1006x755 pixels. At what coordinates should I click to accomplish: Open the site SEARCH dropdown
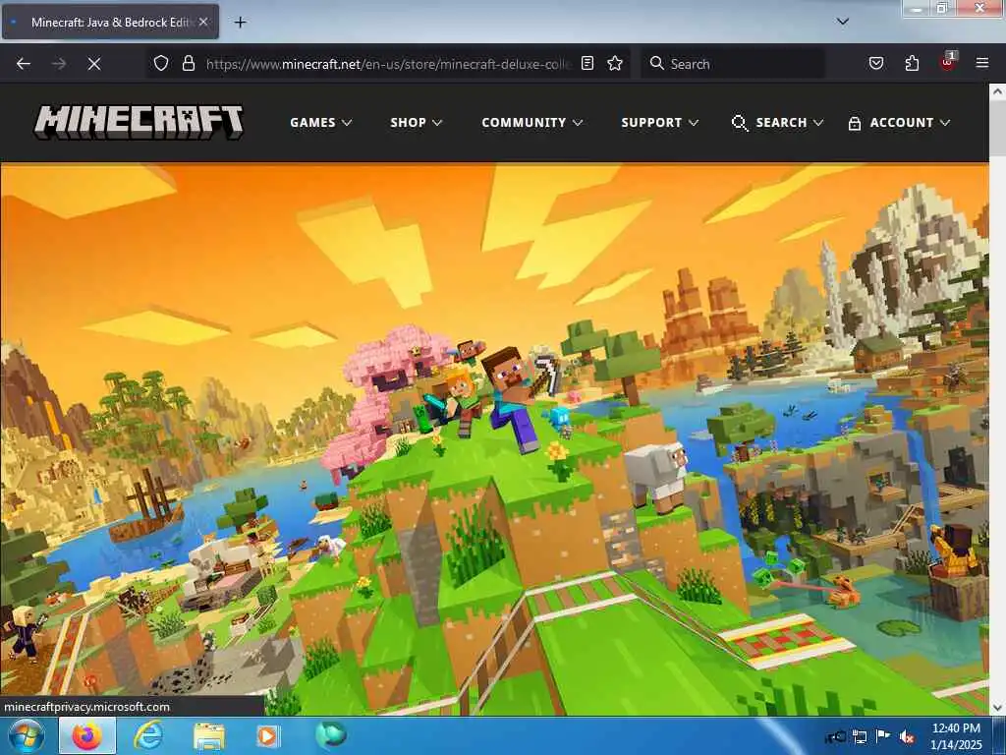[777, 123]
